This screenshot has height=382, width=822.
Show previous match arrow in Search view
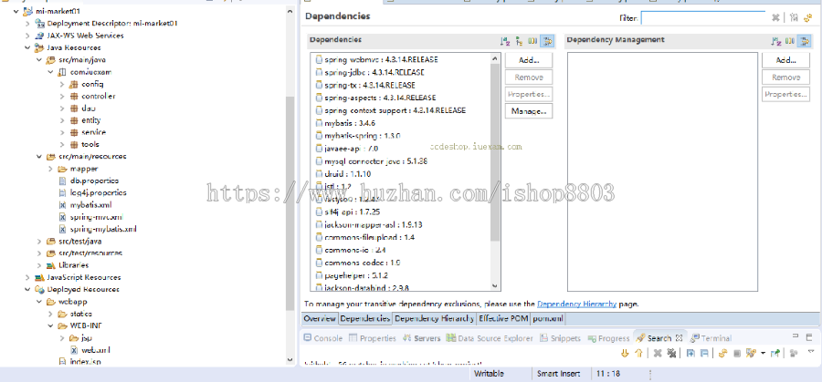pos(638,353)
